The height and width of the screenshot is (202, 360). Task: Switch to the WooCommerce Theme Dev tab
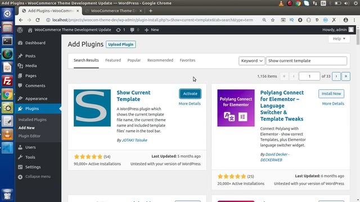pos(113,11)
